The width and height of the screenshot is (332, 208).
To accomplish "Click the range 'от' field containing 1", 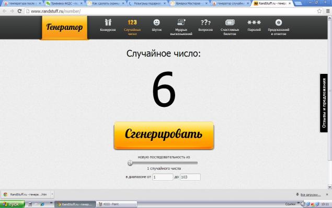I will 163,177.
